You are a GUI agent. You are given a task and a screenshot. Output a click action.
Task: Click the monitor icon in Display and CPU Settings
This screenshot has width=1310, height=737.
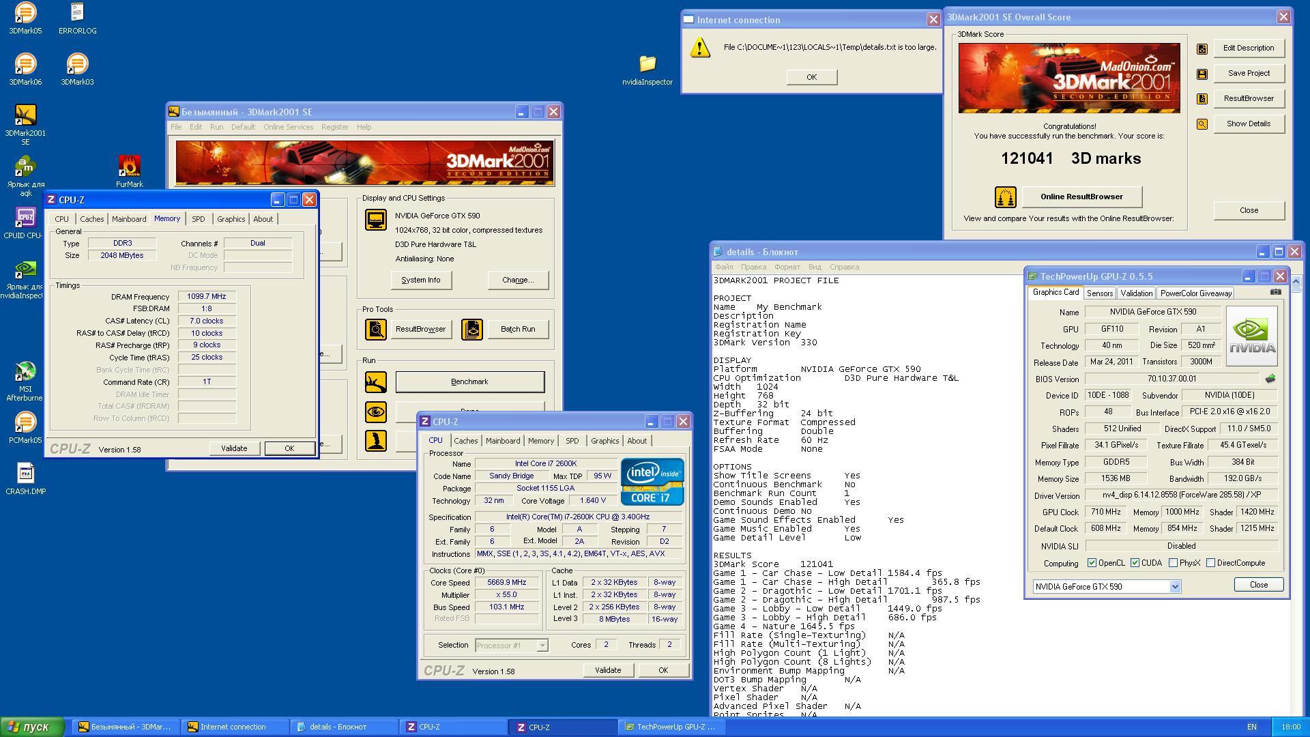tap(375, 220)
